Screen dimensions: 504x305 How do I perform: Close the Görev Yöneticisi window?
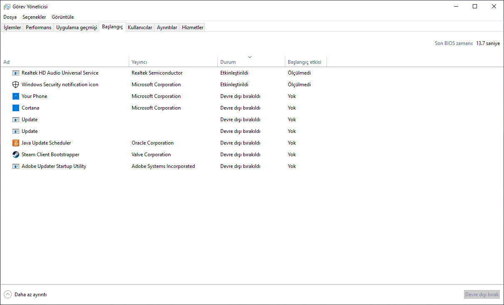494,6
